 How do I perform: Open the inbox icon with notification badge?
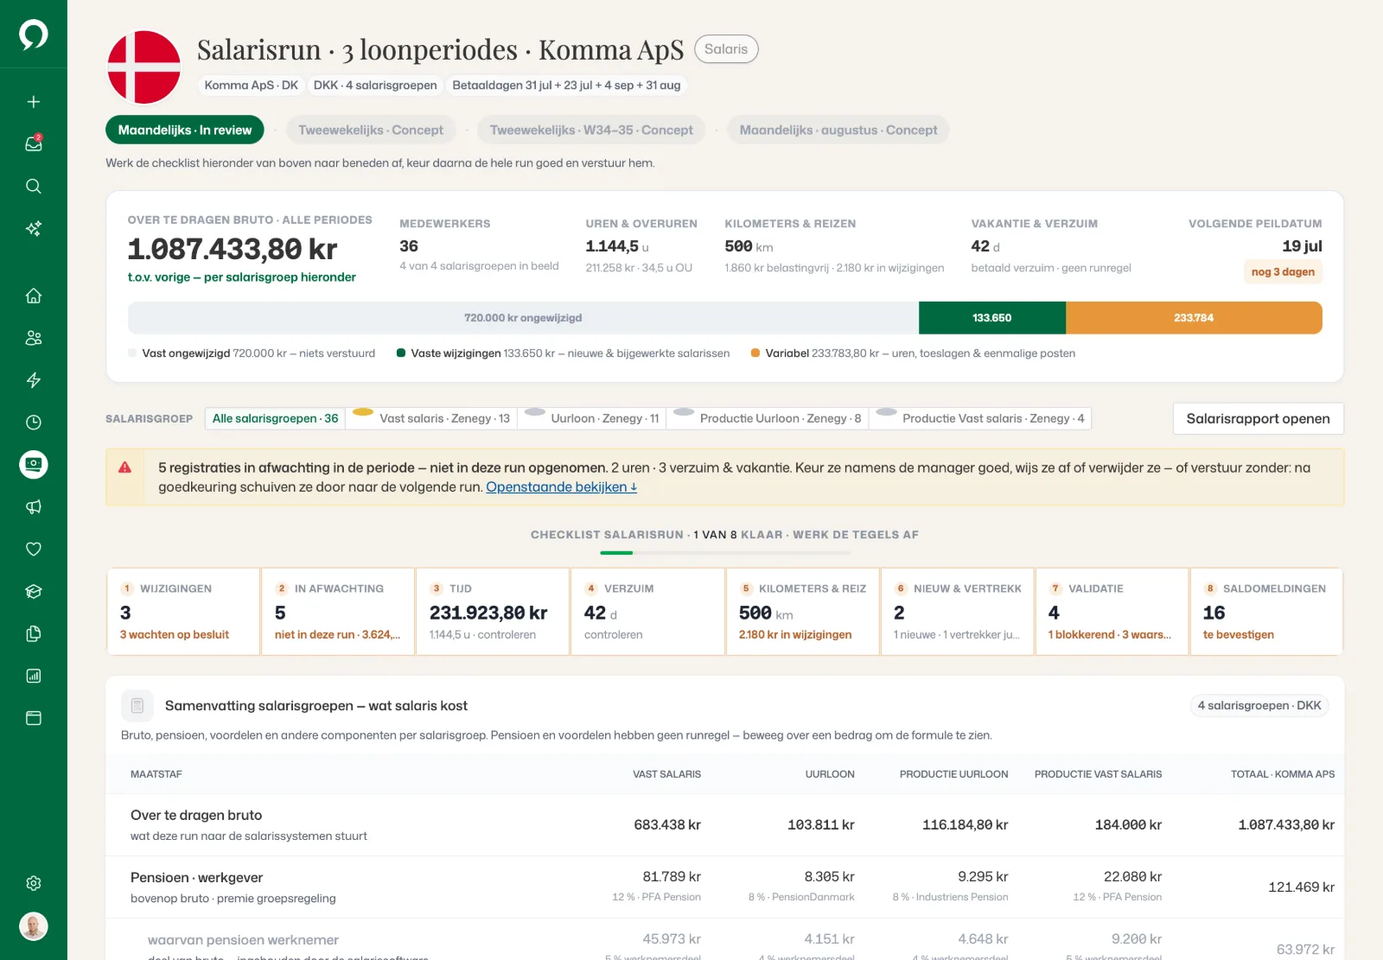point(34,143)
